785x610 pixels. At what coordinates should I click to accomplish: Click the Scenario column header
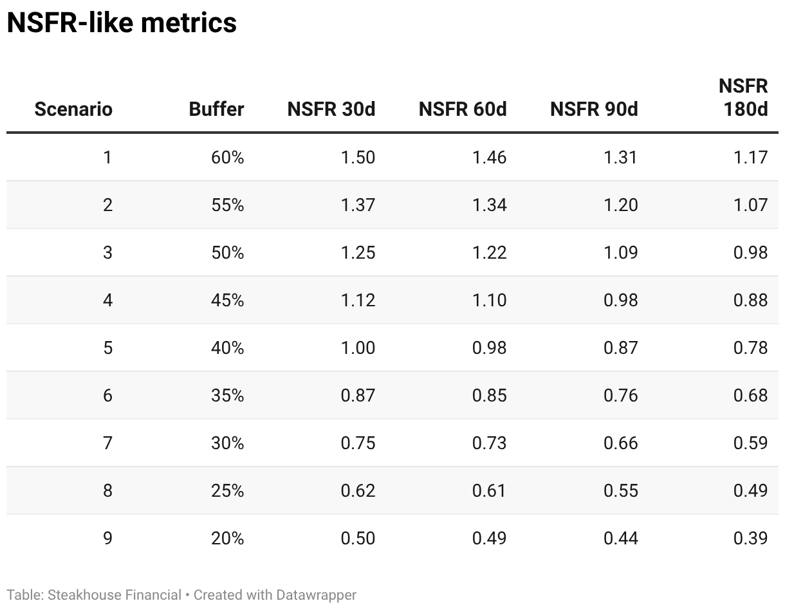[x=73, y=109]
